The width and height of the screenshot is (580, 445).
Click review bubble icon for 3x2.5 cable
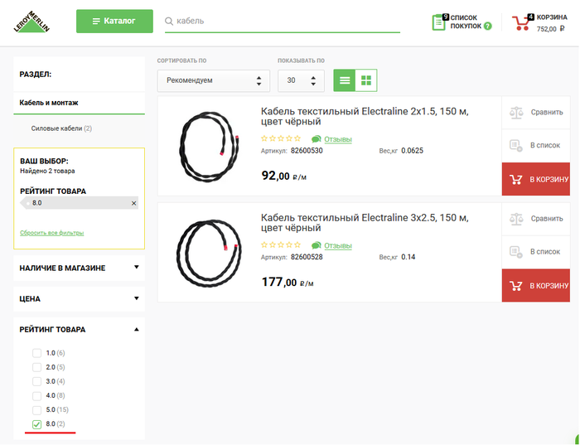[316, 245]
